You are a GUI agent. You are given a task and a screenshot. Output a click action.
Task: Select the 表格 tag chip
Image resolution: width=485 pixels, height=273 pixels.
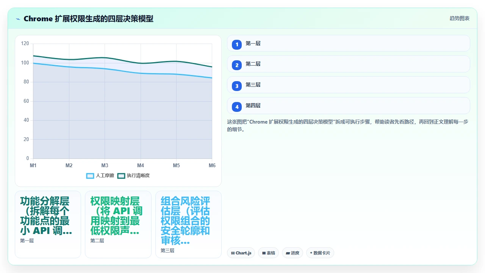click(269, 253)
